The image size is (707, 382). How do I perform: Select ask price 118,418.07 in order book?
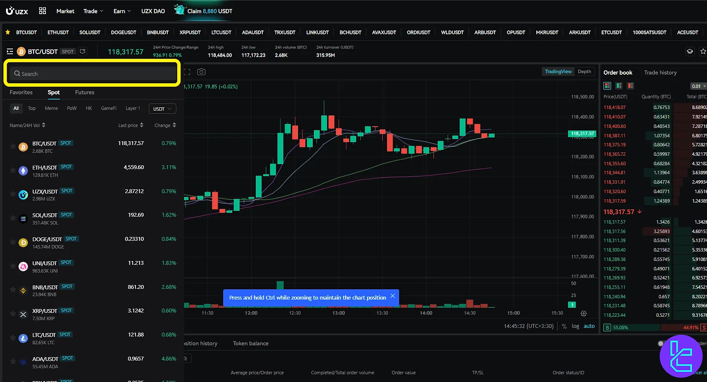coord(615,107)
